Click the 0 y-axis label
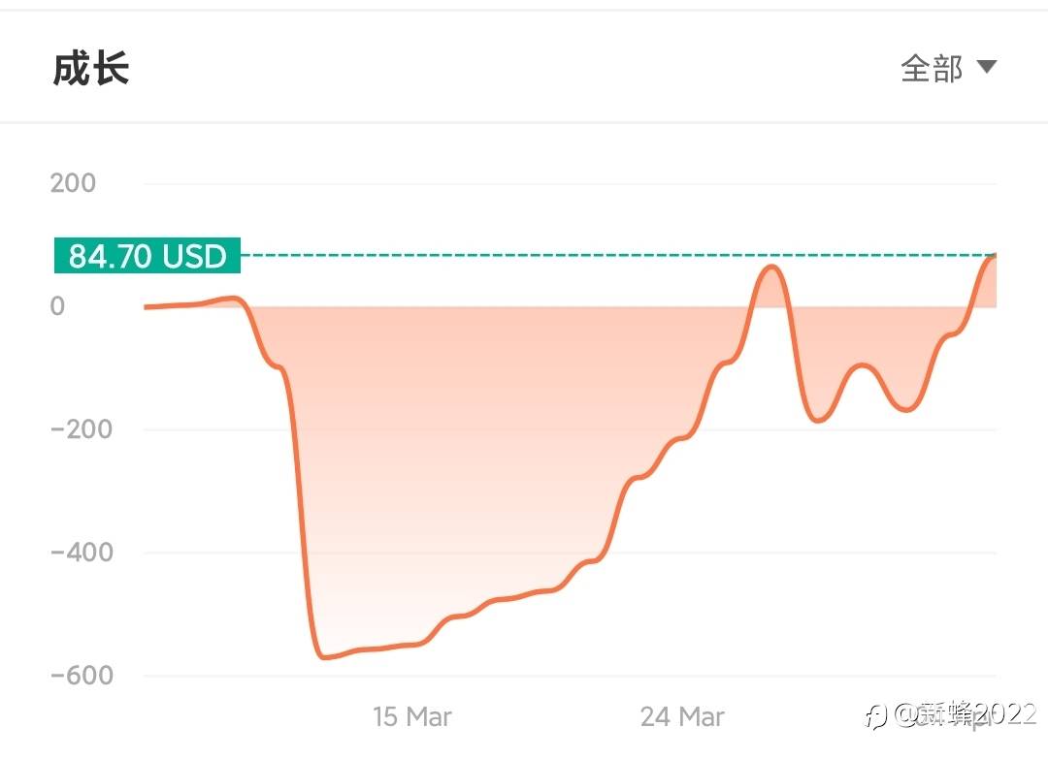Image resolution: width=1048 pixels, height=759 pixels. point(57,305)
